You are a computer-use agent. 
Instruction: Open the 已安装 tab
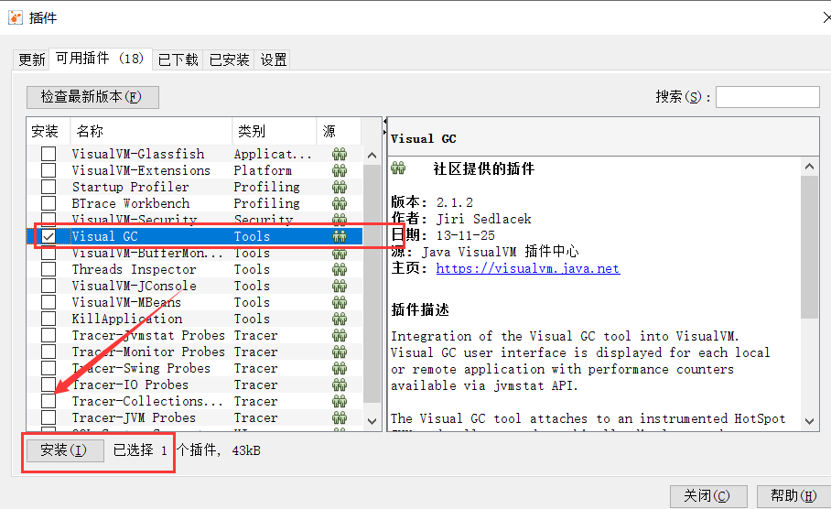tap(229, 60)
